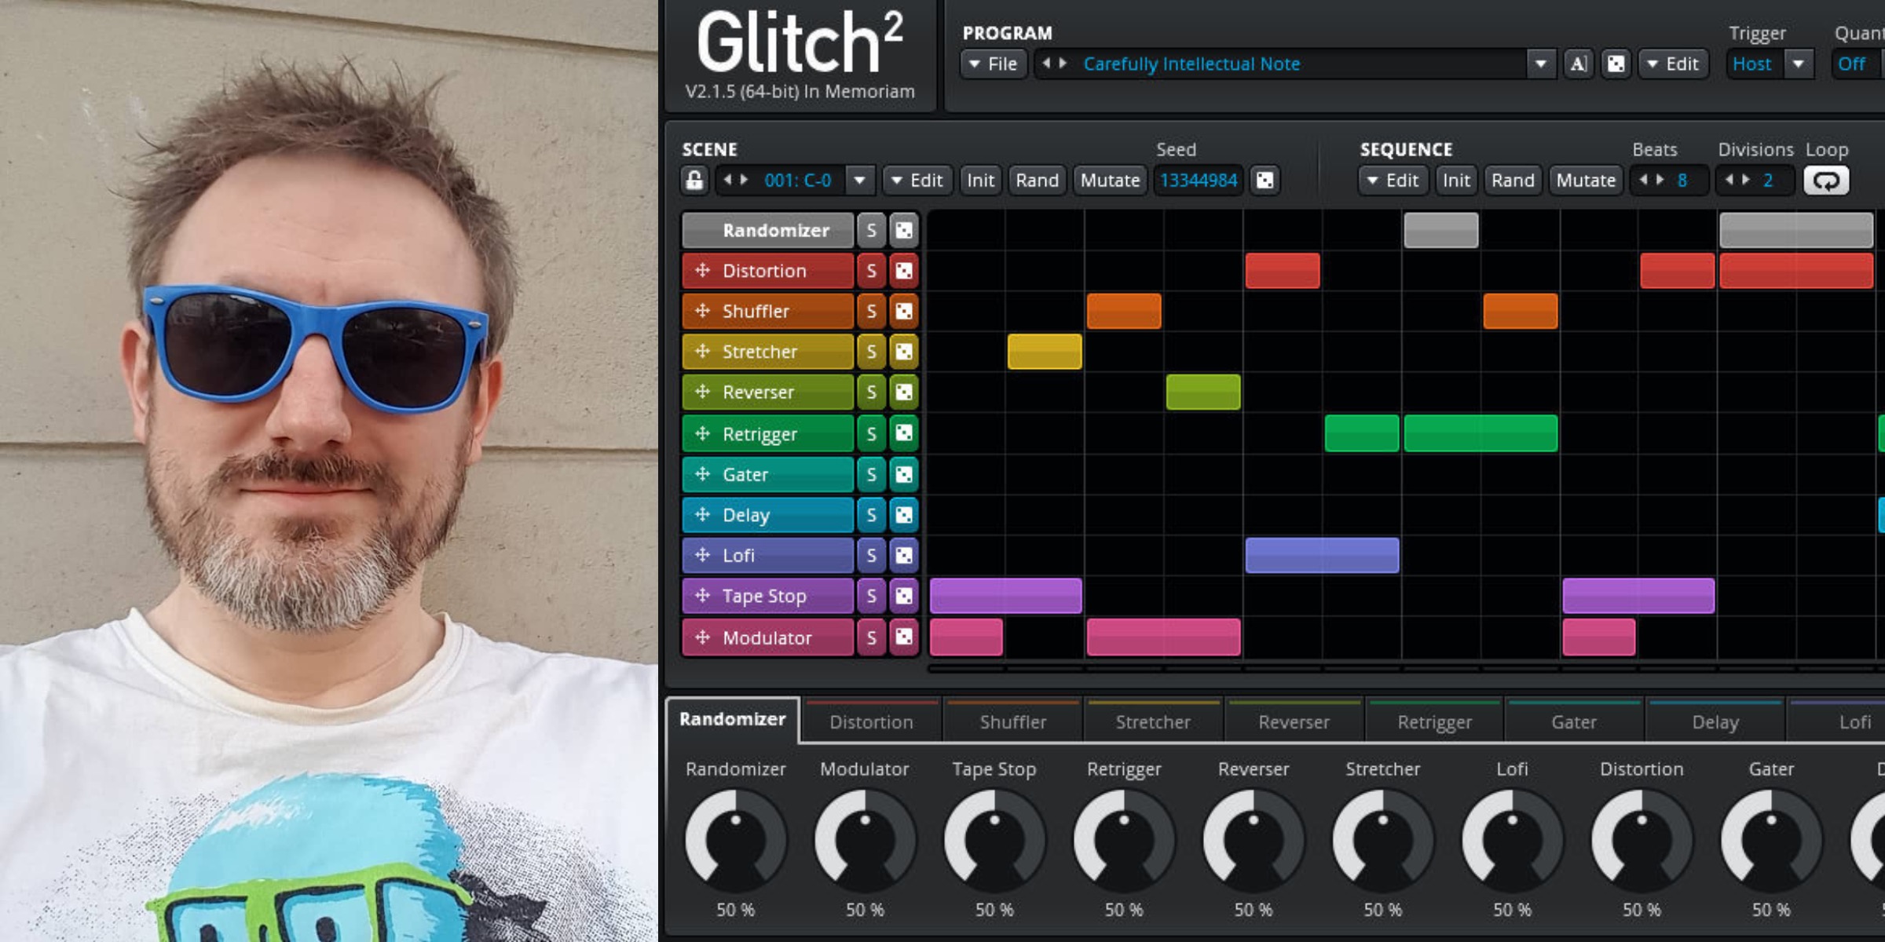Click the Modulator randomizer knob
1885x942 pixels.
pos(865,840)
